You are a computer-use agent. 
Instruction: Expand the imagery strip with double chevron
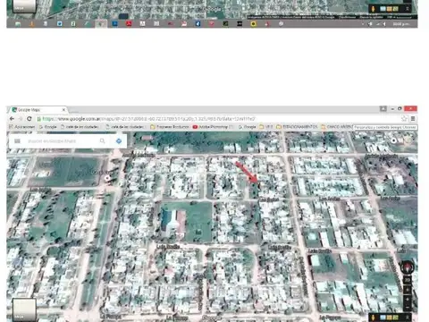[x=408, y=318]
